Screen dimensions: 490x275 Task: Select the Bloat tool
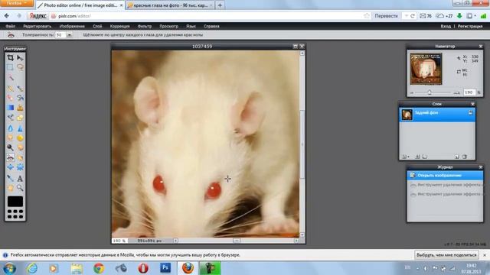click(x=10, y=167)
